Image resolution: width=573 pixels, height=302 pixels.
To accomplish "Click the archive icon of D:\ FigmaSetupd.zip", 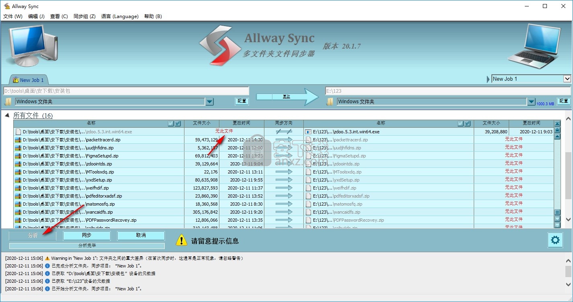I will [x=18, y=156].
